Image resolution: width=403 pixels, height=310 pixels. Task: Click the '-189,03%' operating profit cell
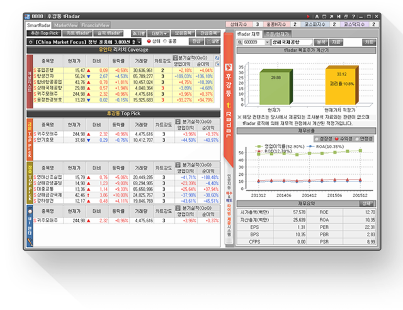point(183,76)
